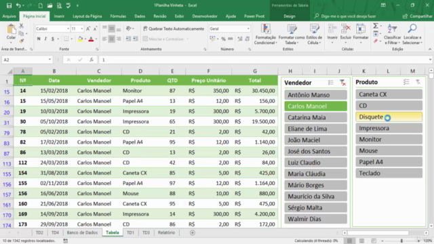The width and height of the screenshot is (434, 244).
Task: Add a new sheet with plus icon
Action: coord(193,233)
